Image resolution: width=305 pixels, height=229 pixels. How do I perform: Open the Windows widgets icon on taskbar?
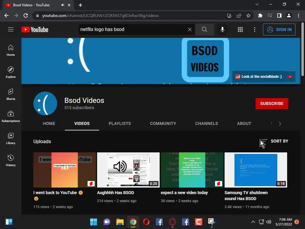[9, 222]
